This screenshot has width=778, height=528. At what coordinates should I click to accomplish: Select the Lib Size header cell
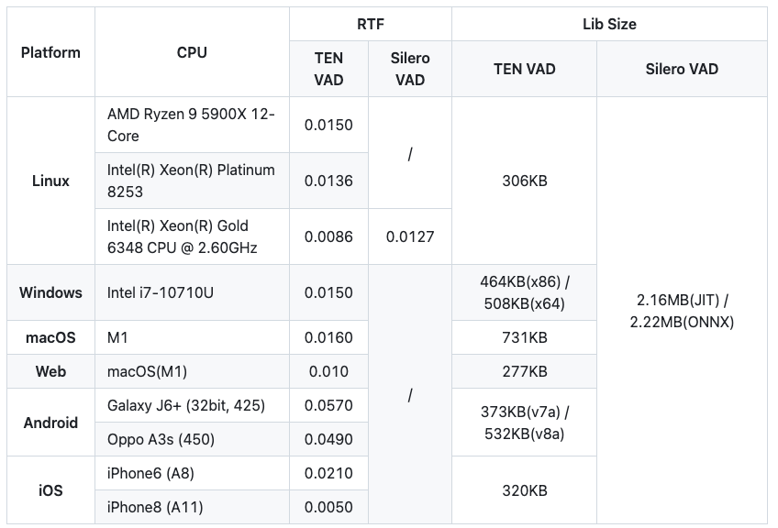608,25
